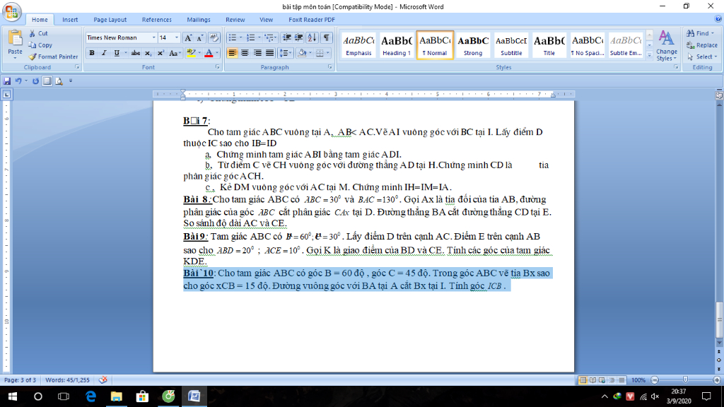Open the Select menu
This screenshot has height=407, width=724.
702,57
